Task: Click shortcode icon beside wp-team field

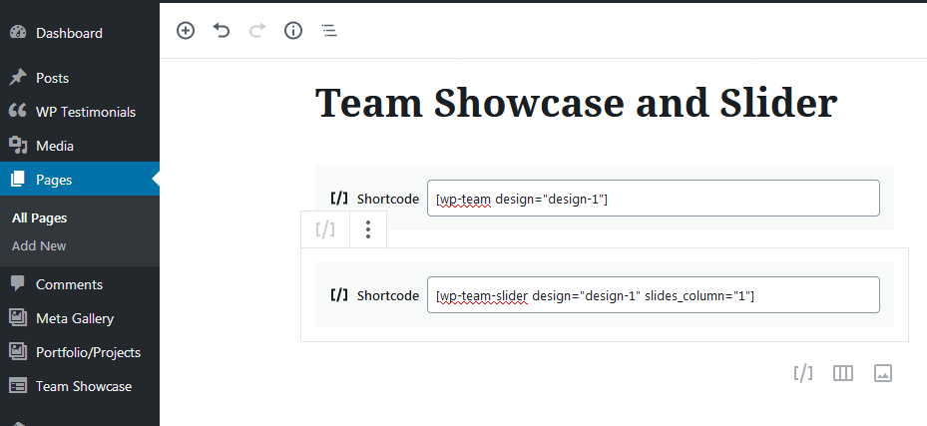Action: click(338, 199)
